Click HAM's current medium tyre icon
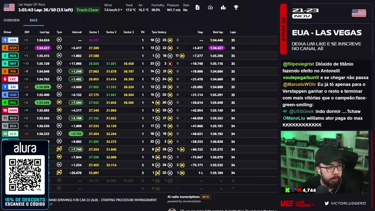375x211 pixels. pyautogui.click(x=59, y=110)
